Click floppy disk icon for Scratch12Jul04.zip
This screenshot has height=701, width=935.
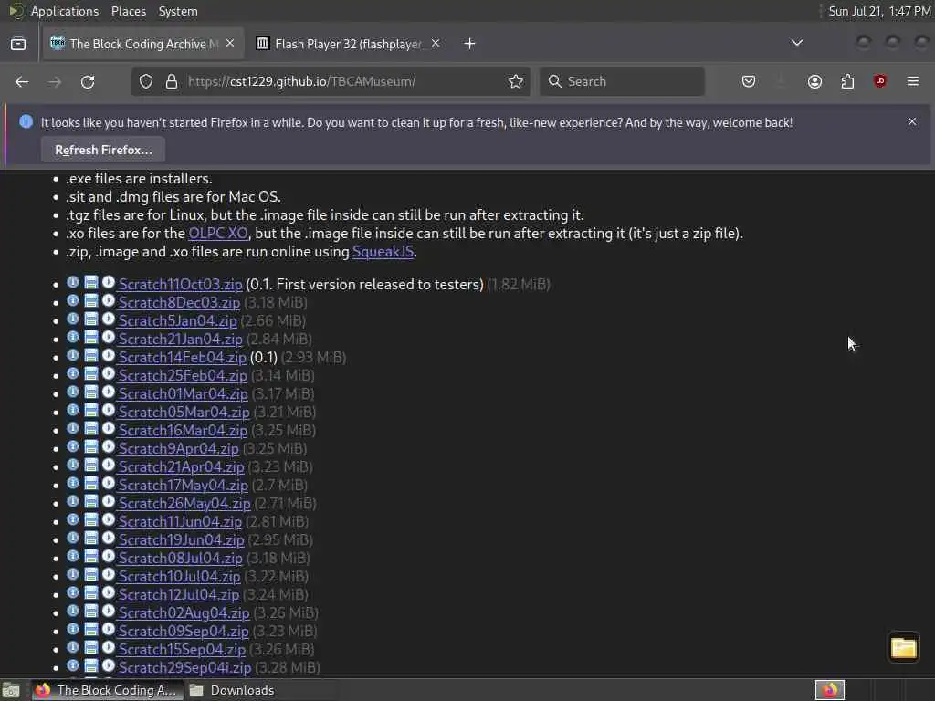(x=90, y=592)
